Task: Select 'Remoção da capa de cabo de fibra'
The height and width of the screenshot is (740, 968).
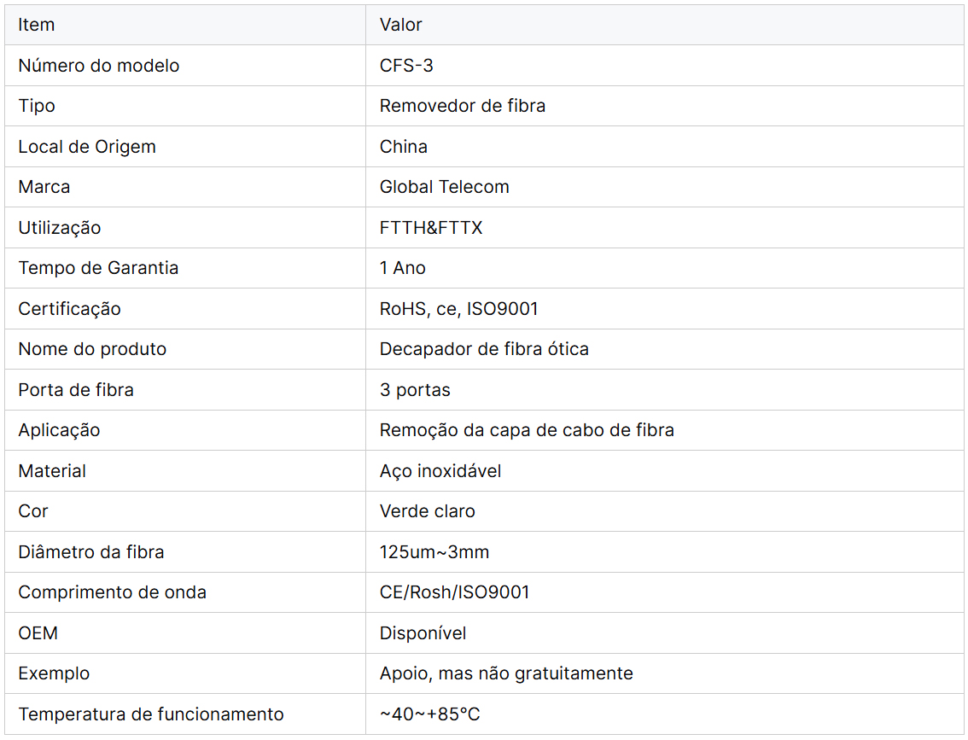Action: point(527,430)
